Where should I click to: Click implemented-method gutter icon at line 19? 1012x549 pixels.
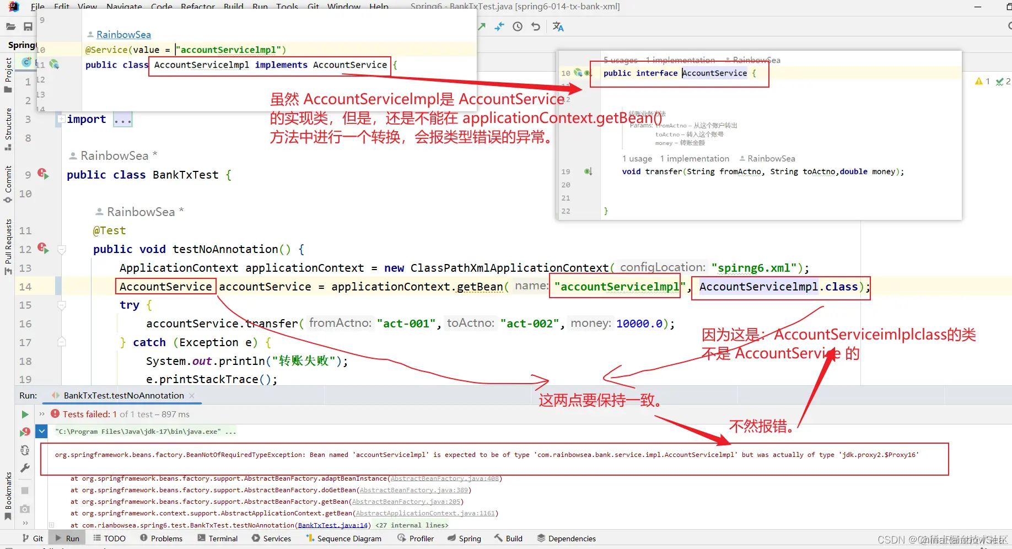pos(588,171)
